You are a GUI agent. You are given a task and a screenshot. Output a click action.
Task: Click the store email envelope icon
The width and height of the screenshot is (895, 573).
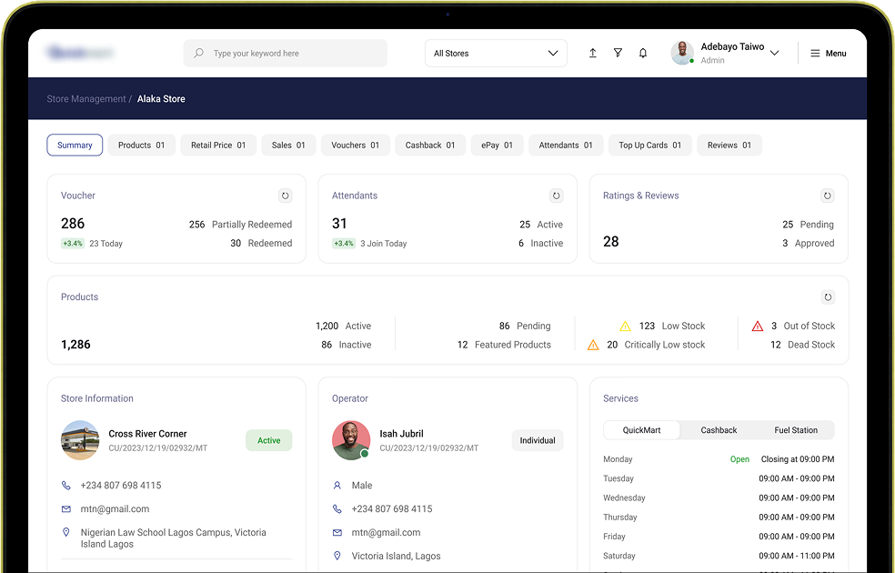click(x=66, y=509)
